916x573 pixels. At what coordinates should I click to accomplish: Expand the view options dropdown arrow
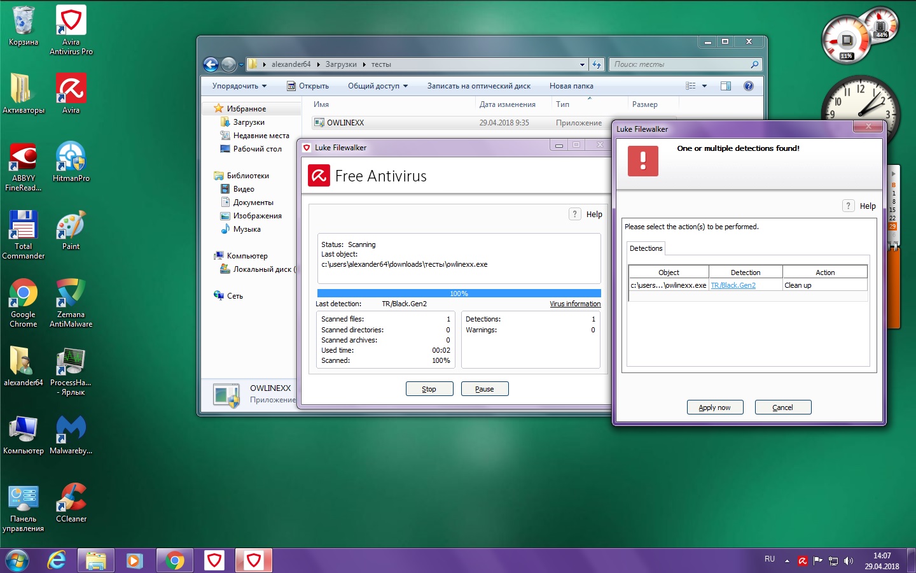pos(704,86)
